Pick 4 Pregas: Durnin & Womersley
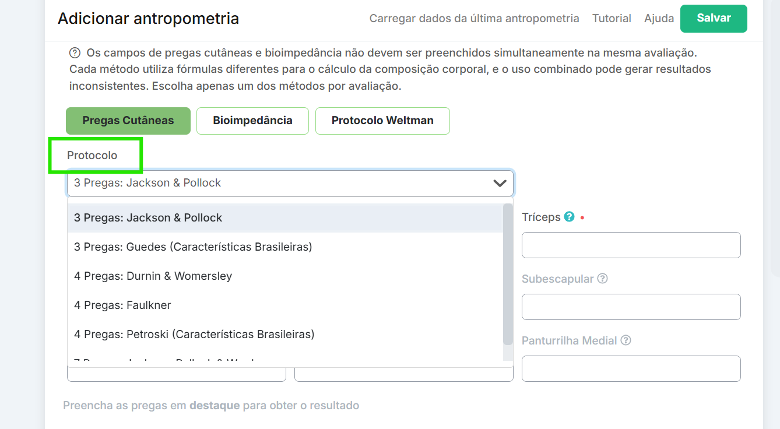Screen dimensions: 780x429 pos(153,276)
